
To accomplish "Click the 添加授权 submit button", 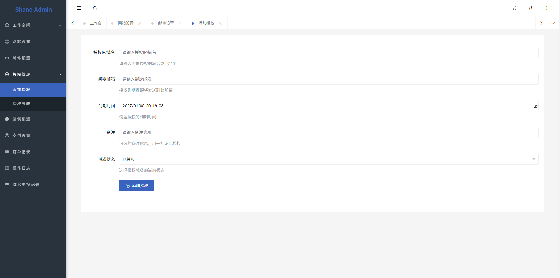I will point(136,186).
